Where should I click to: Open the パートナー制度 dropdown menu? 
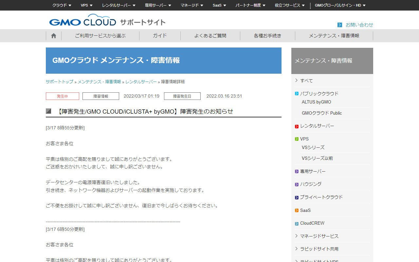point(250,5)
